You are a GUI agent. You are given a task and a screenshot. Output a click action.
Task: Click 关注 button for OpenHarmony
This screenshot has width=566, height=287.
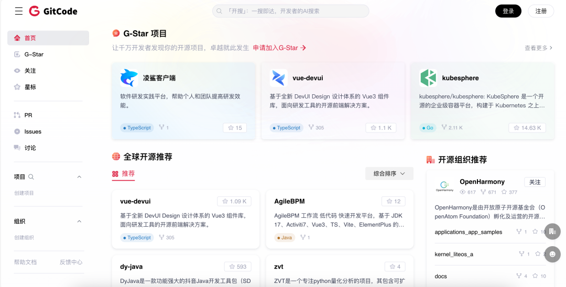tap(535, 182)
